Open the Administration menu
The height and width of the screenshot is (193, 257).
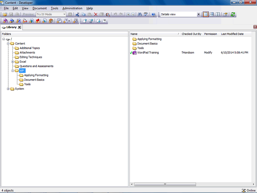(72, 8)
